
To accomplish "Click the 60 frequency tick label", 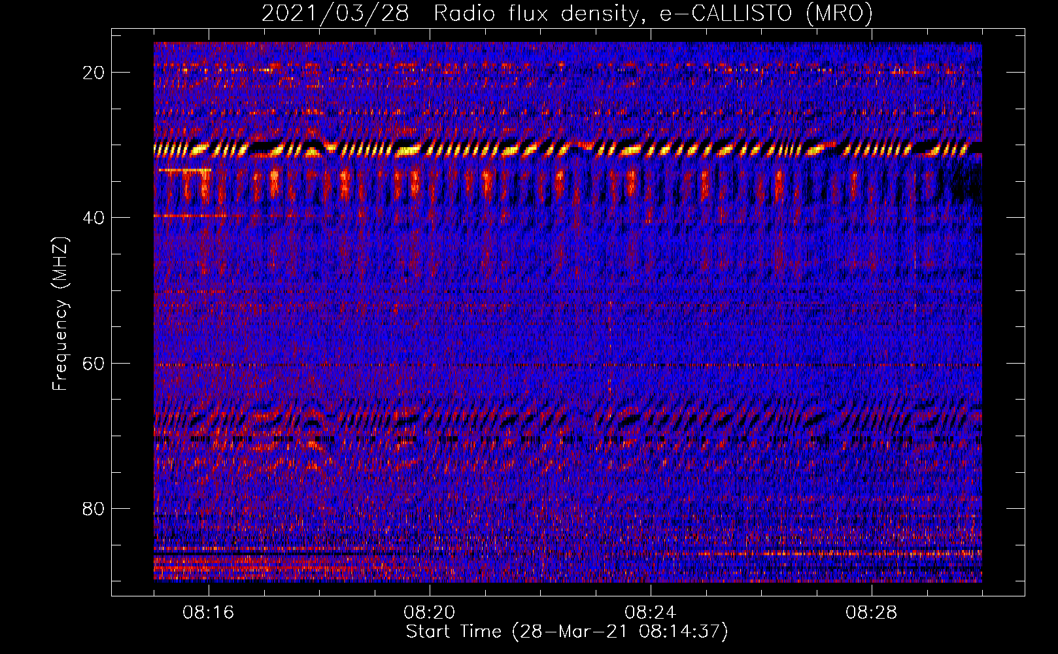I will click(94, 363).
